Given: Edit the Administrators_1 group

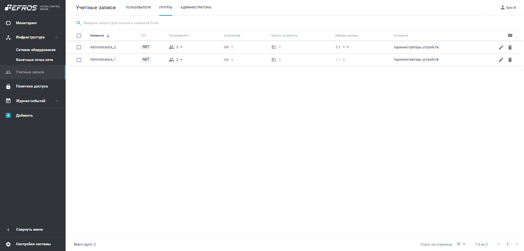Looking at the screenshot, I should click(x=501, y=59).
